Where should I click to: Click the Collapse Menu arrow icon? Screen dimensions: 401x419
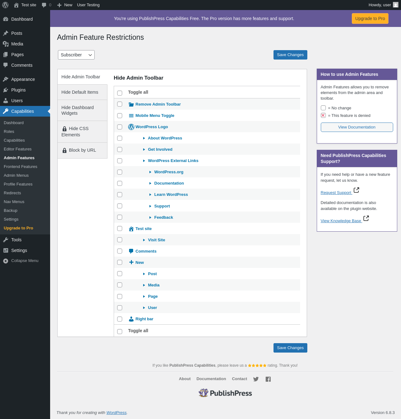[x=6, y=261]
